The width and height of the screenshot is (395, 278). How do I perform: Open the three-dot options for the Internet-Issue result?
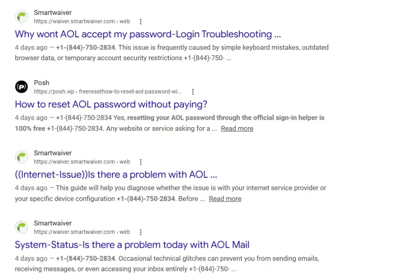click(140, 162)
